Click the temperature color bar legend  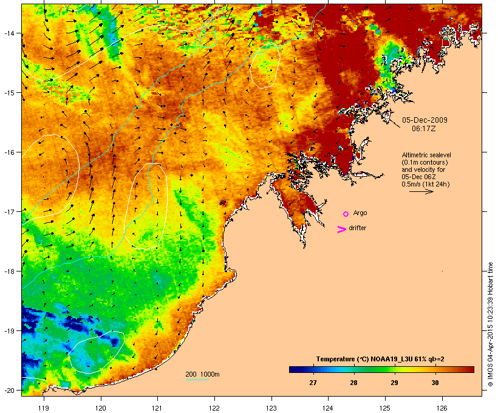pyautogui.click(x=381, y=369)
